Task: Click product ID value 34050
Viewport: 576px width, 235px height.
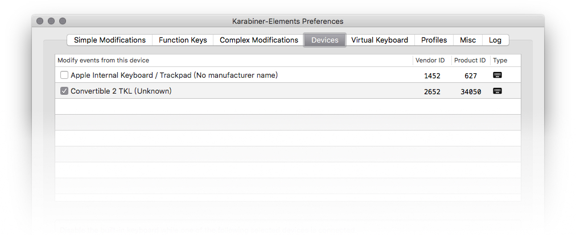Action: point(471,91)
